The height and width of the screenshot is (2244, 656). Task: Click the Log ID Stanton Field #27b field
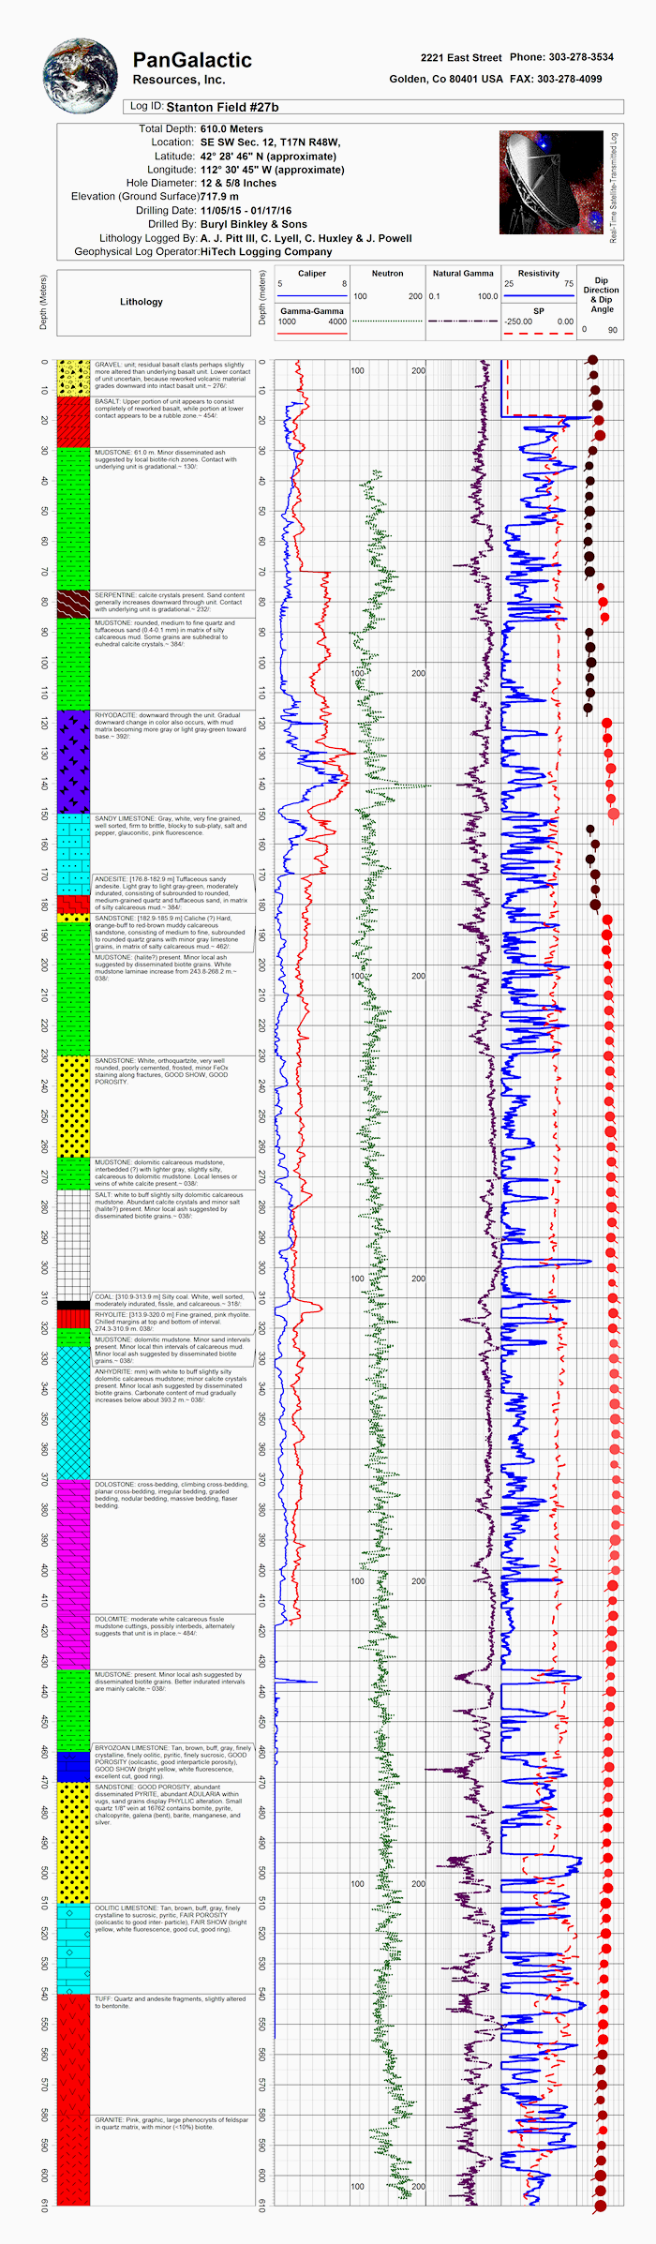pyautogui.click(x=373, y=107)
